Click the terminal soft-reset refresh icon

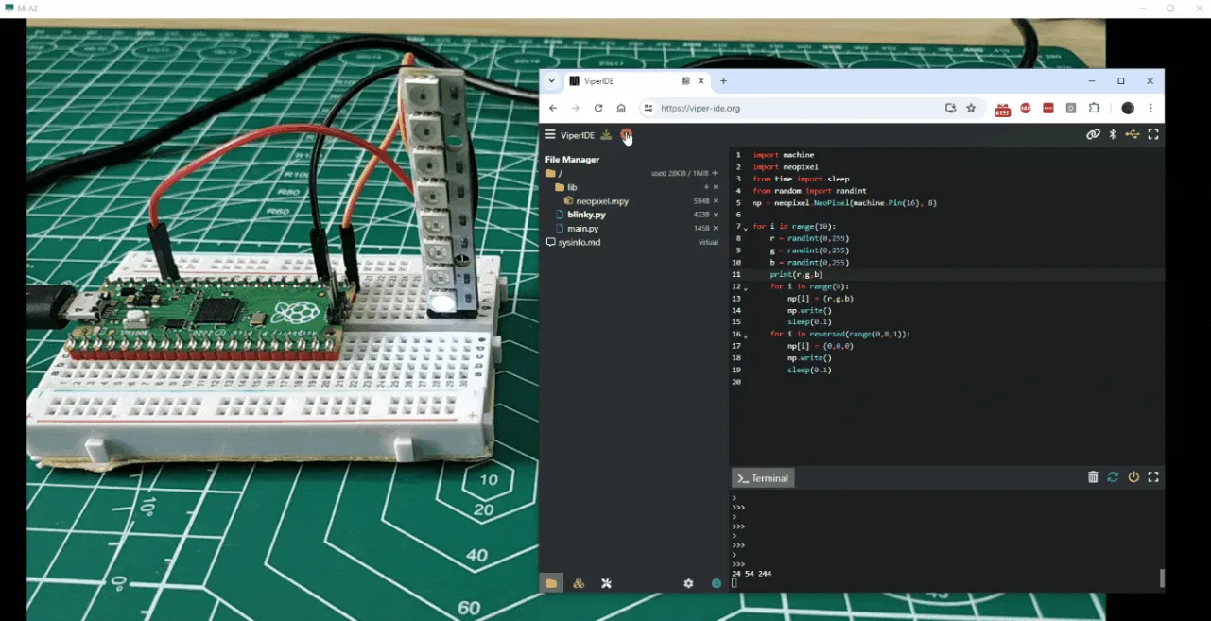click(x=1113, y=477)
